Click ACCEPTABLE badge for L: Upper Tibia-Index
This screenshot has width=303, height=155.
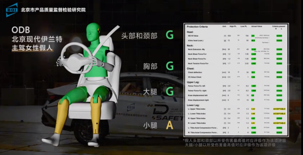279,109
